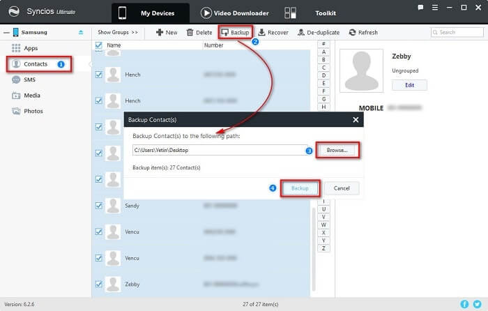Jump to letter G in index
This screenshot has width=488, height=311.
point(323,99)
